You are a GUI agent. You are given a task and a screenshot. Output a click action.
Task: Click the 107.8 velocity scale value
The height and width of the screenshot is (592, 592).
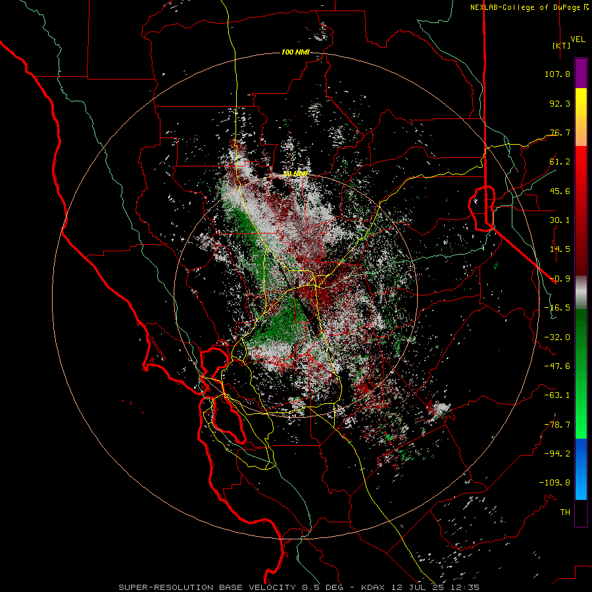pos(557,74)
